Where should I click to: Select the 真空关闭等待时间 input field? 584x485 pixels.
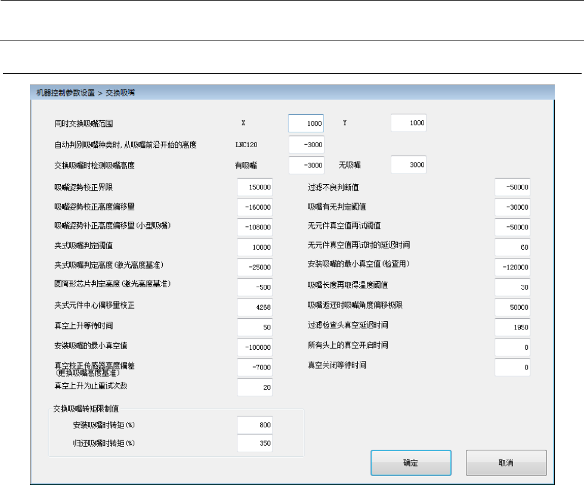(x=512, y=368)
